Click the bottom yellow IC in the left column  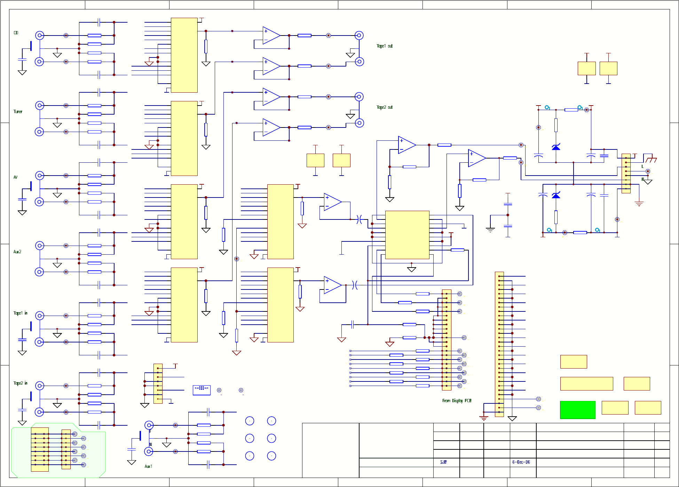point(184,305)
